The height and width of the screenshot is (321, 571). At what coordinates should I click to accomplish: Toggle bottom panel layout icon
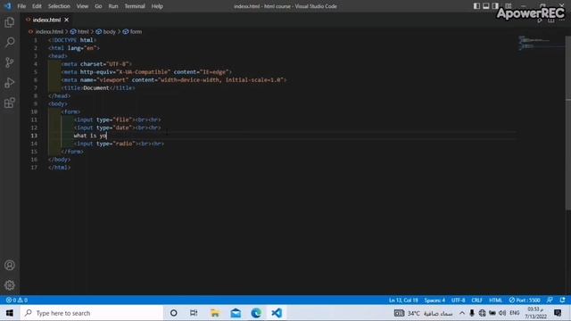point(485,6)
